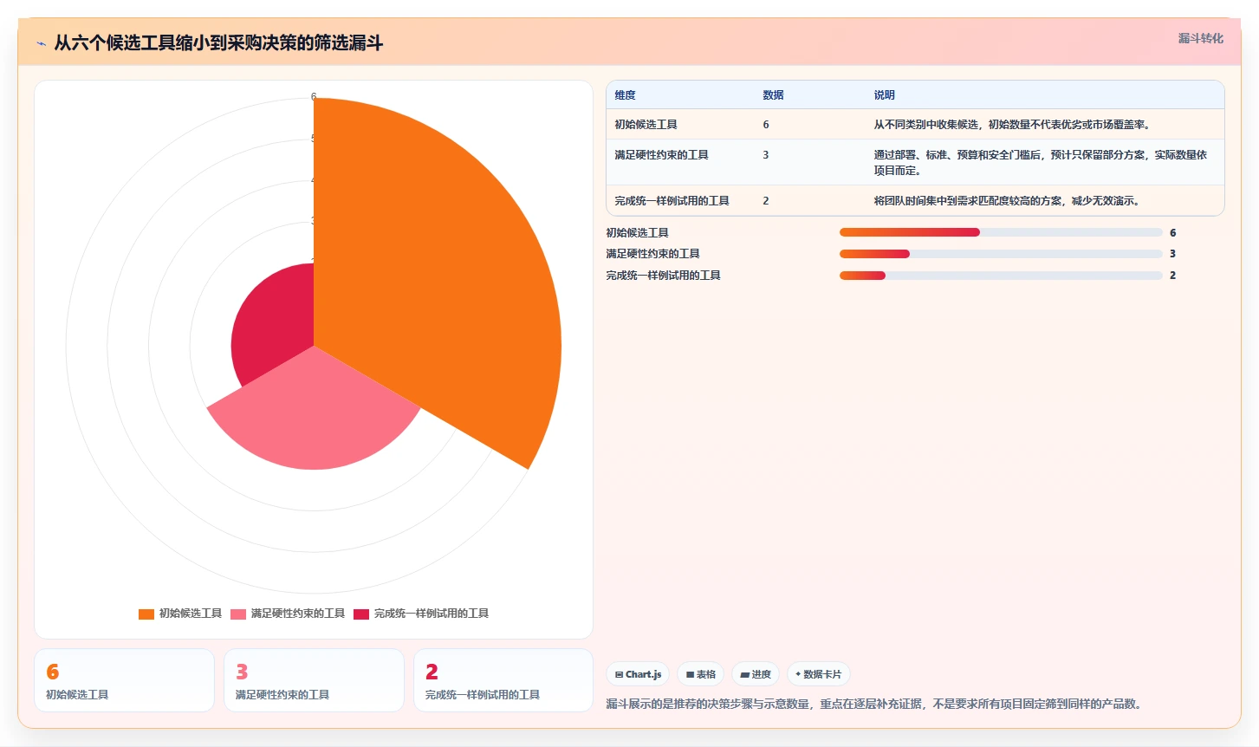This screenshot has height=747, width=1259.
Task: Select the 数据卡片 tag chip
Action: (x=819, y=674)
